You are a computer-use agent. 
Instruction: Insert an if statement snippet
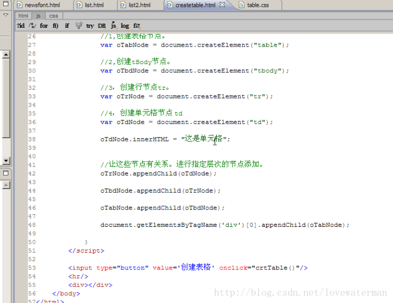coord(67,26)
